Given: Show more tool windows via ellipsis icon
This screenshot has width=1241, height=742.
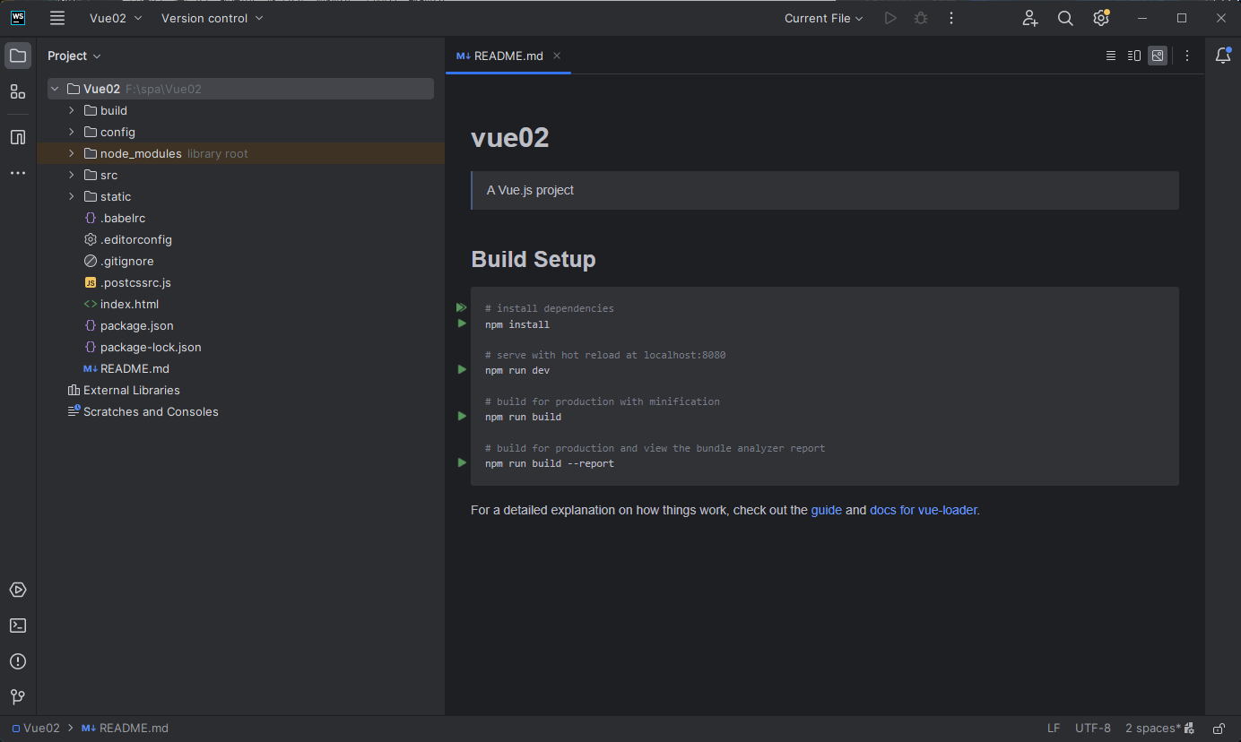Looking at the screenshot, I should pyautogui.click(x=18, y=173).
